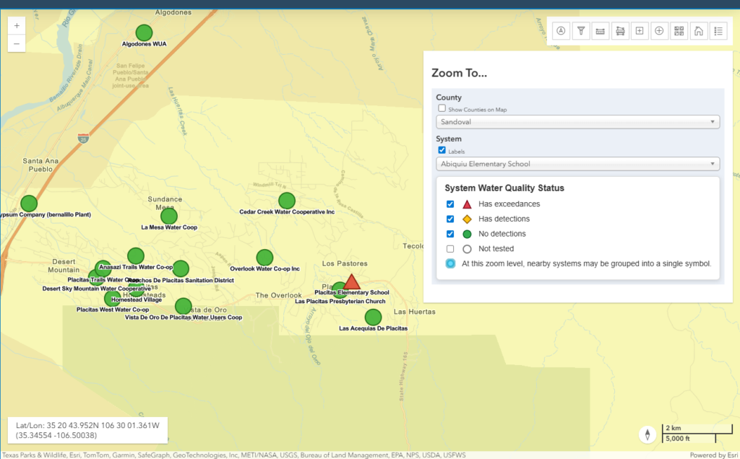Select the Algodones WUA map marker
This screenshot has width=740, height=459.
click(x=145, y=32)
